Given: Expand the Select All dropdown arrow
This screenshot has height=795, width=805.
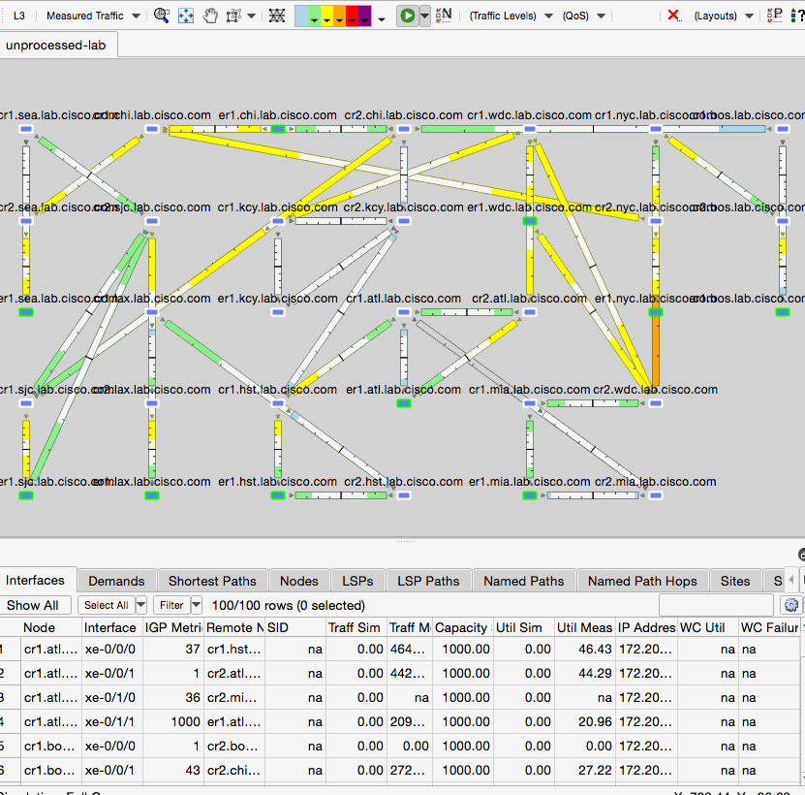Looking at the screenshot, I should pos(141,605).
